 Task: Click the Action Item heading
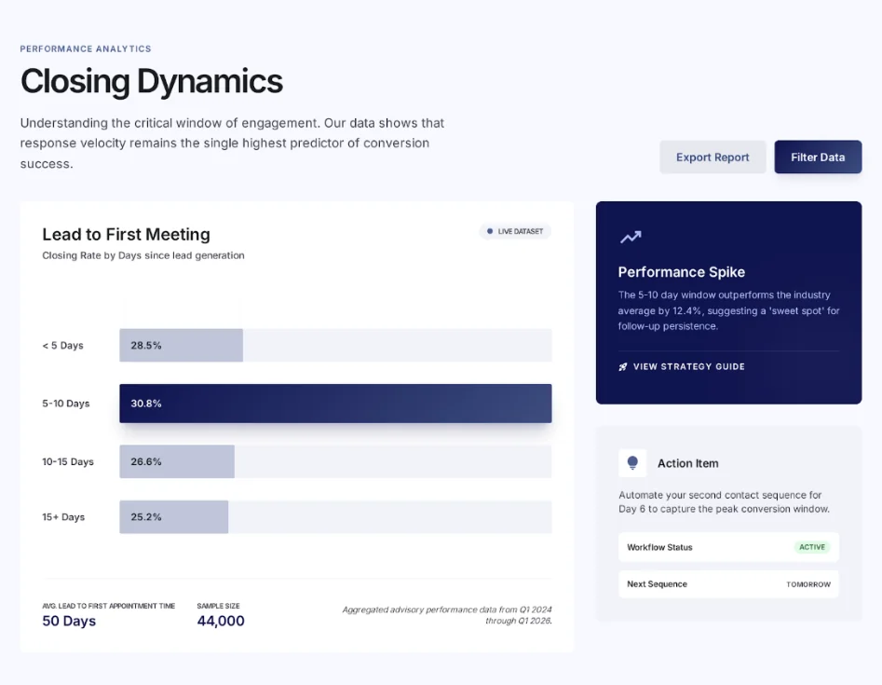click(x=688, y=463)
